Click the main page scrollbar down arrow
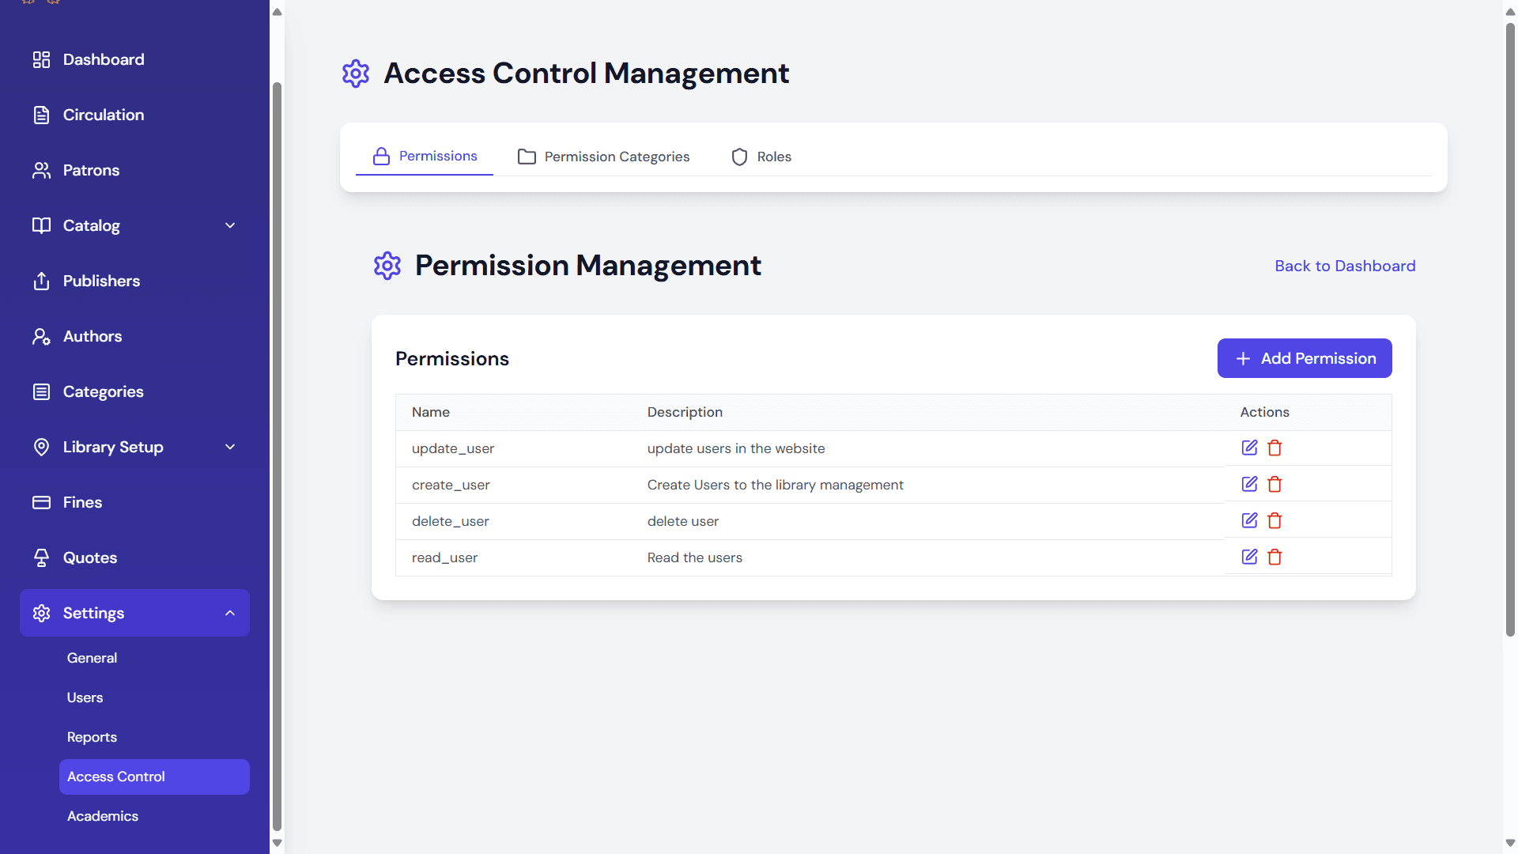 [x=1510, y=843]
